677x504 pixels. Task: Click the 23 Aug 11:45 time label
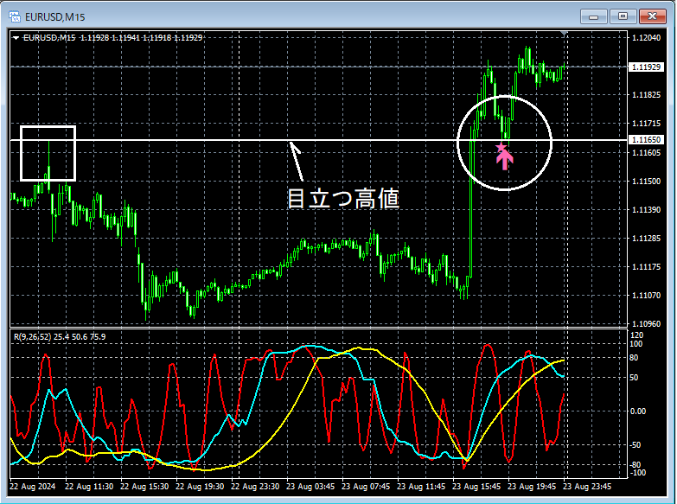(x=420, y=487)
